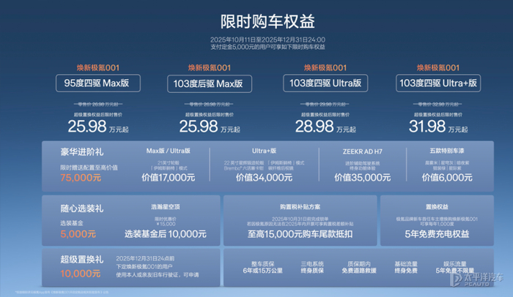
Task: Click the 随心选装礼 heading
Action: [x=82, y=208]
